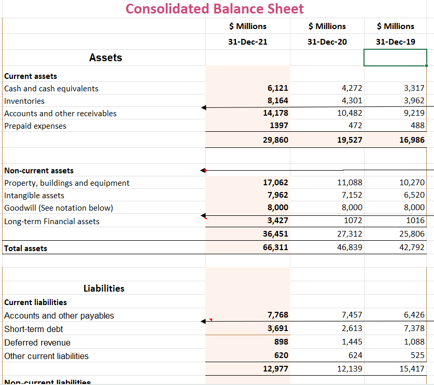Select non-current total 25,806

pyautogui.click(x=412, y=234)
